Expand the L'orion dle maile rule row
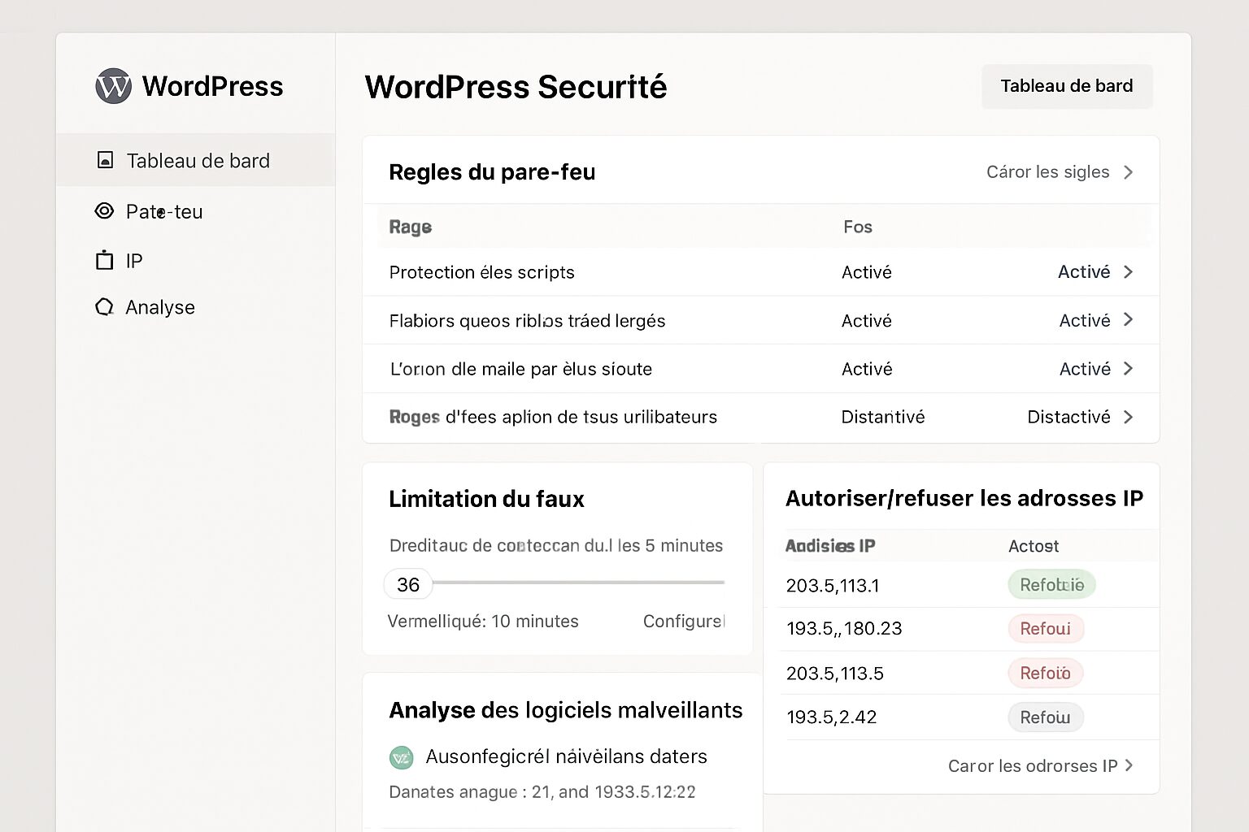 click(1129, 368)
